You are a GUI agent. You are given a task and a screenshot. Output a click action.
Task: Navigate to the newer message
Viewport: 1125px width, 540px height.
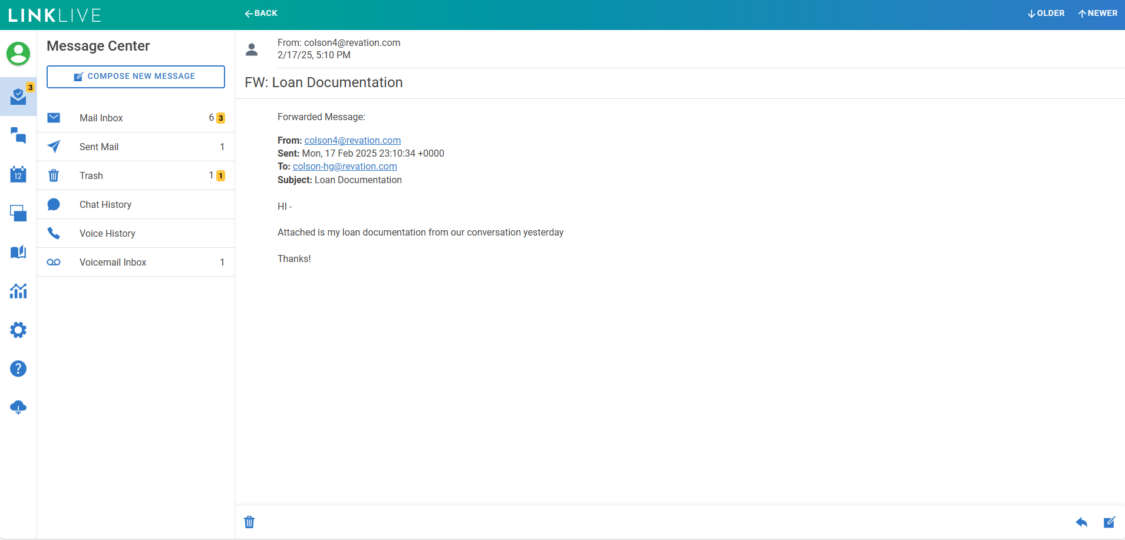click(1098, 13)
